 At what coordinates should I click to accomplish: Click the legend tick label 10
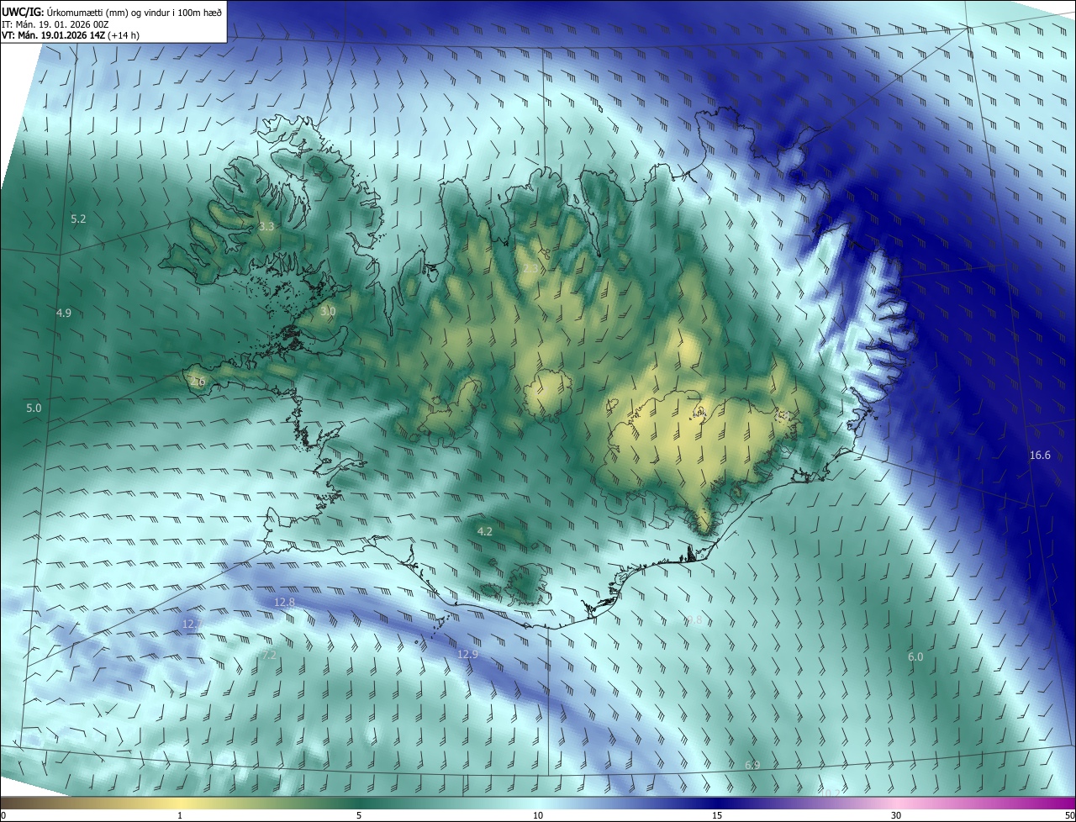538,815
